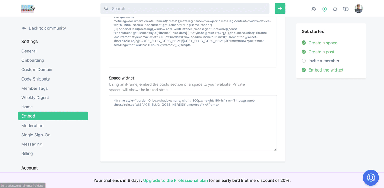The image size is (384, 188).
Task: Click the Create a post link
Action: (321, 52)
